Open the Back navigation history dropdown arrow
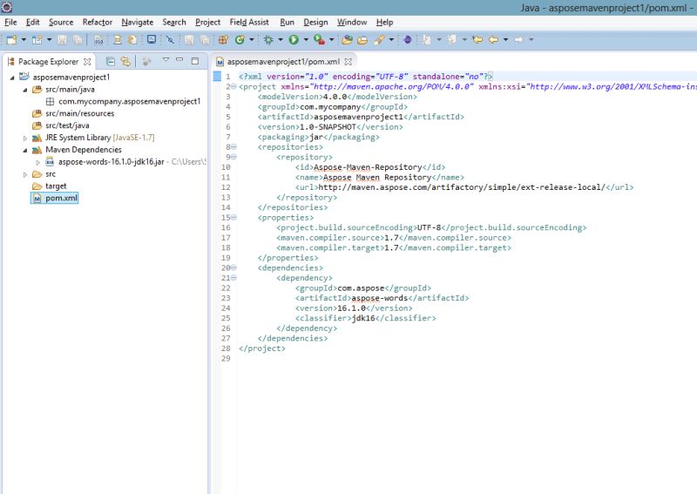This screenshot has height=494, width=697. [506, 39]
